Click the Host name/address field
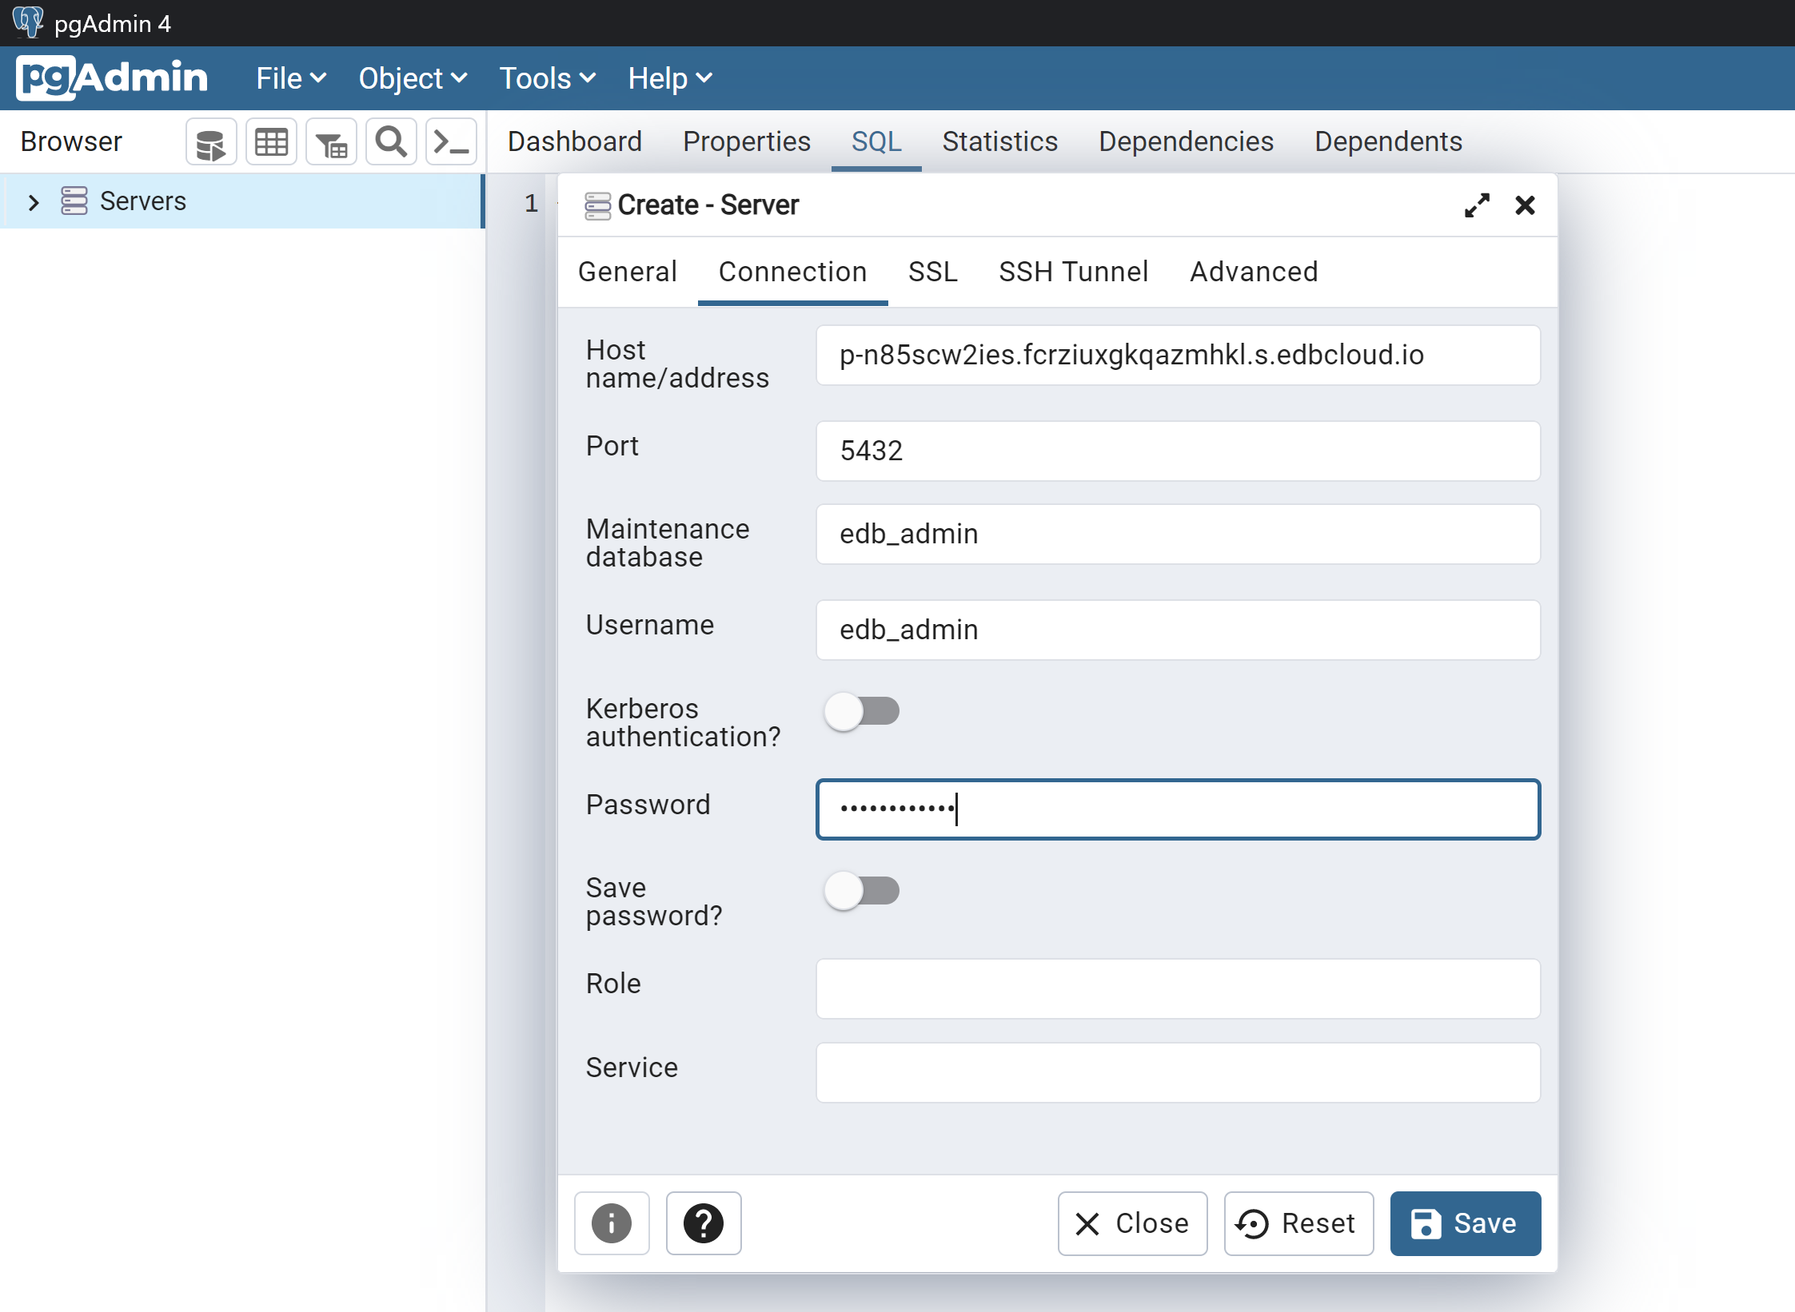This screenshot has width=1795, height=1312. click(x=1178, y=355)
